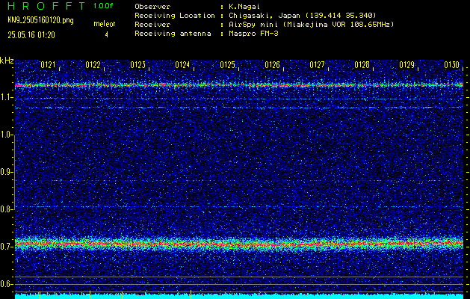Image resolution: width=470 pixels, height=299 pixels.
Task: Click the 0127 time label
Action: [x=317, y=65]
